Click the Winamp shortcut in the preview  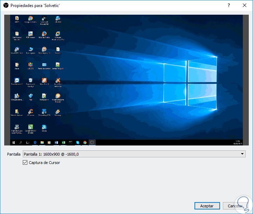(x=58, y=113)
